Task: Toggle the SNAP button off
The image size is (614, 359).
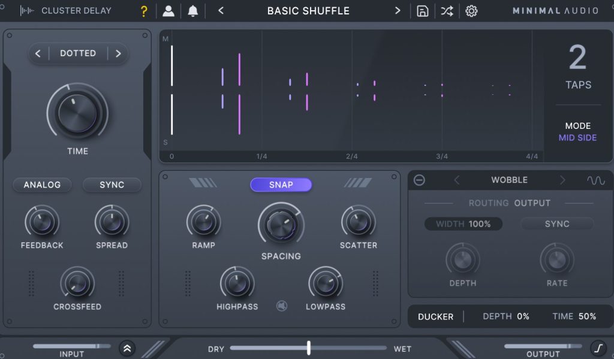Action: point(281,185)
